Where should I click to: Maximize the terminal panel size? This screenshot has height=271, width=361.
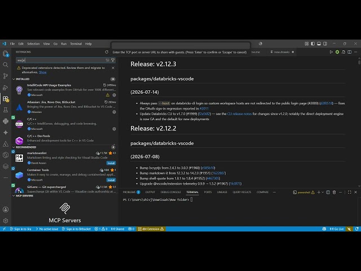click(350, 192)
